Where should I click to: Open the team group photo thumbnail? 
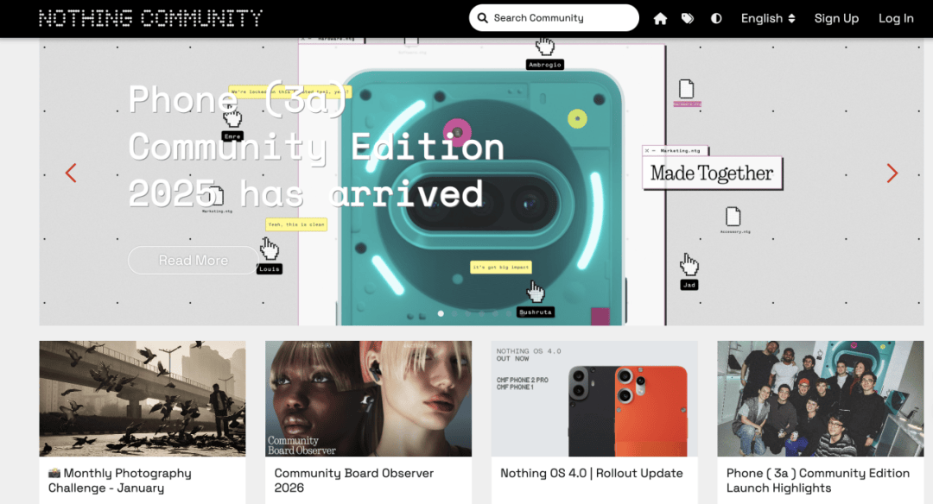820,399
